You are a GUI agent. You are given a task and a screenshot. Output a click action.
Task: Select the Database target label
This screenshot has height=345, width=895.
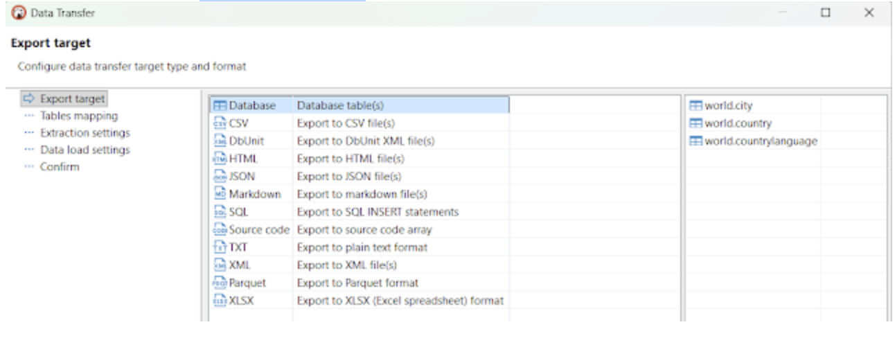coord(252,105)
